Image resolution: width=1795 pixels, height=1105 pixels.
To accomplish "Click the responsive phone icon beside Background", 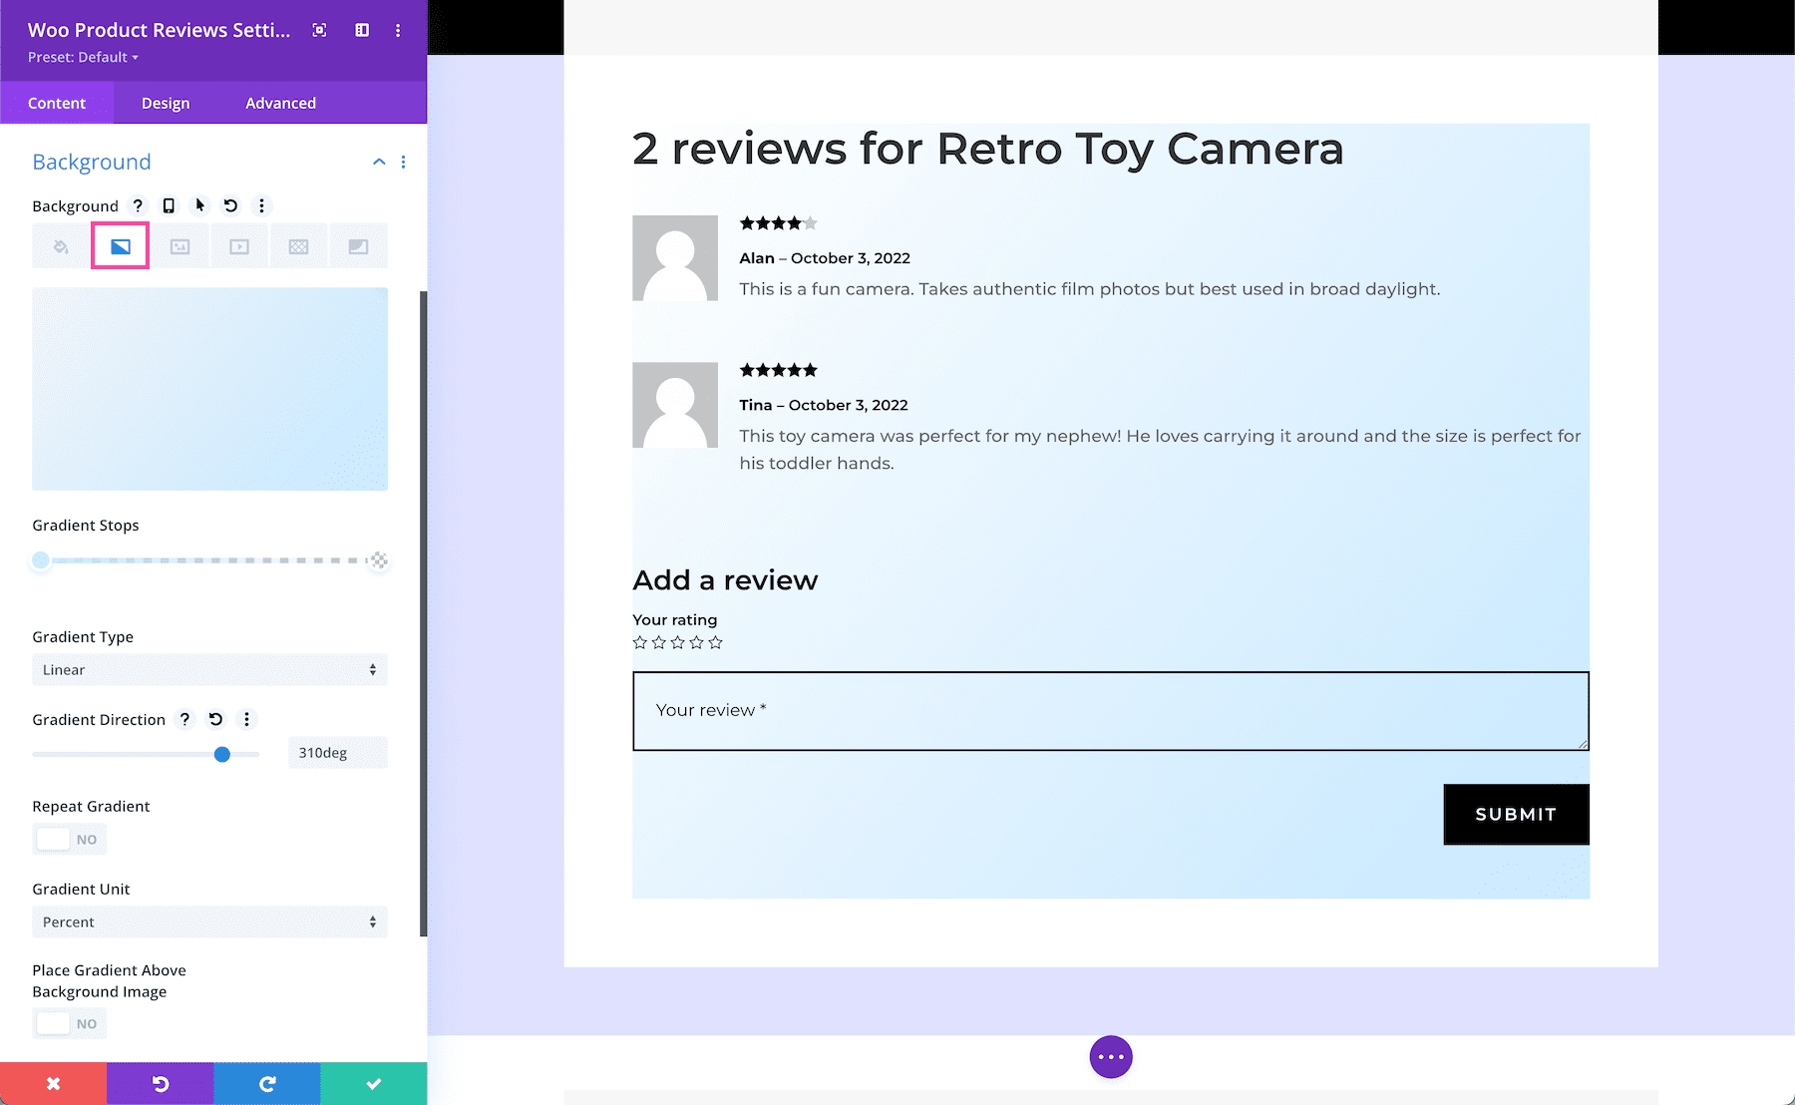I will click(169, 205).
